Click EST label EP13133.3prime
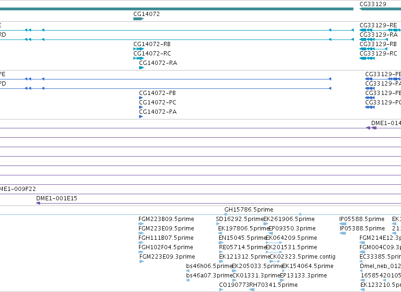 click(x=303, y=276)
